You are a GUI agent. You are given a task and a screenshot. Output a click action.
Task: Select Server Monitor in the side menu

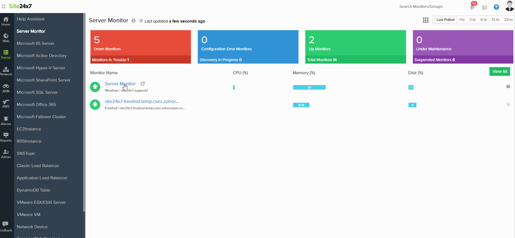(31, 31)
